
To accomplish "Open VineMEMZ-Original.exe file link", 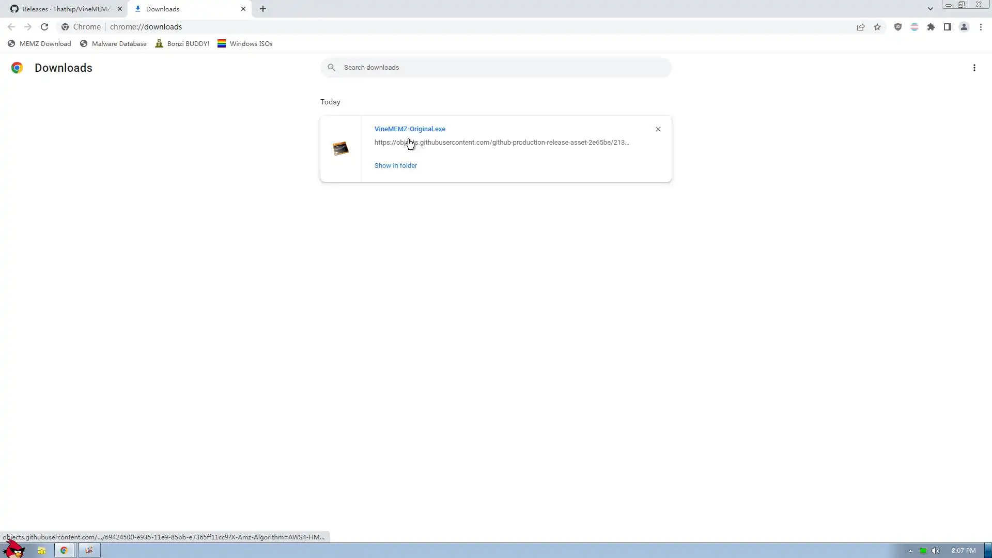I will [410, 129].
